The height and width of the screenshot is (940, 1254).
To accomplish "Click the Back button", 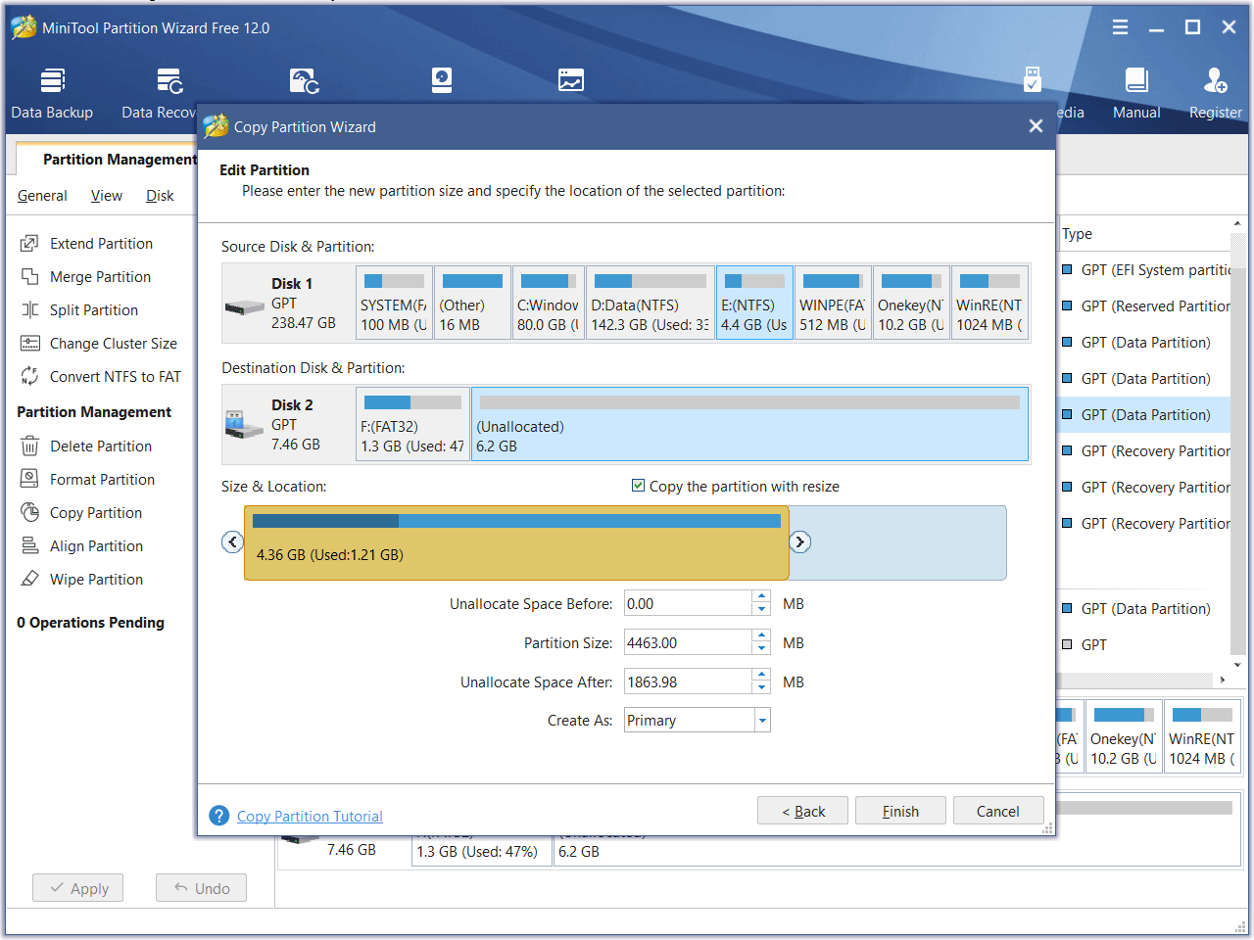I will click(x=802, y=811).
